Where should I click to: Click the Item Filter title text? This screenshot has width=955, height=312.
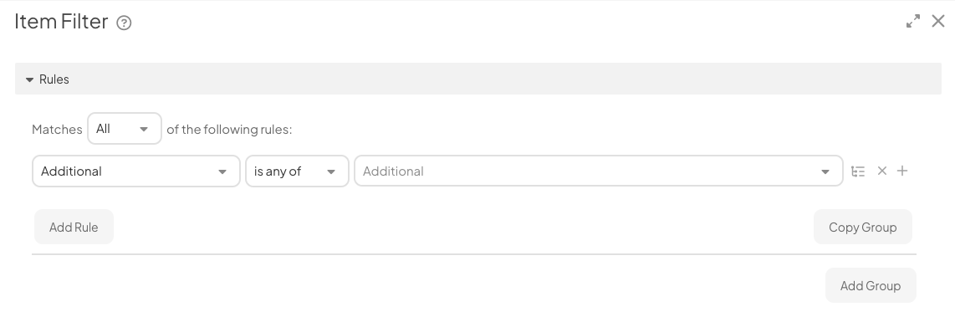click(61, 21)
